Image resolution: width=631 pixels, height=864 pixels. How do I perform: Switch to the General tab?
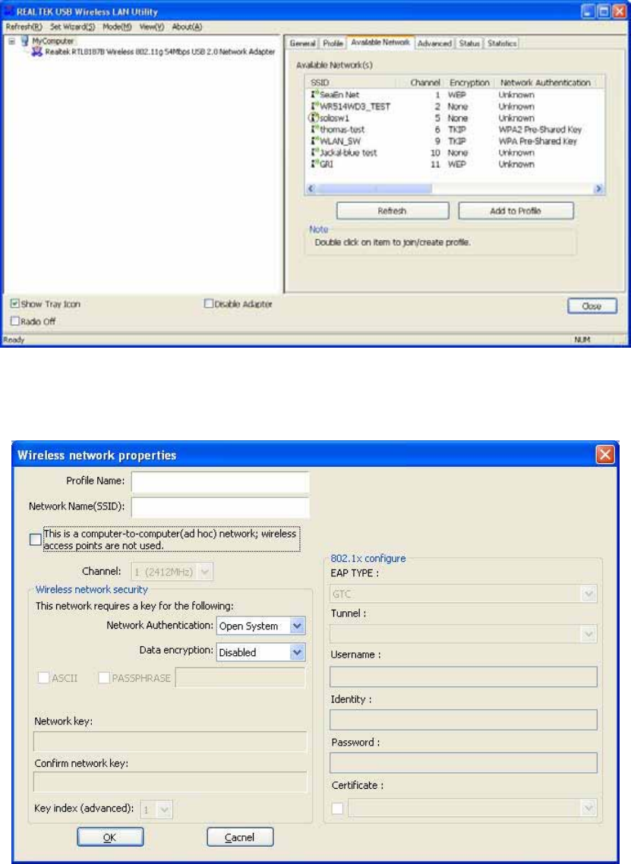(x=302, y=43)
